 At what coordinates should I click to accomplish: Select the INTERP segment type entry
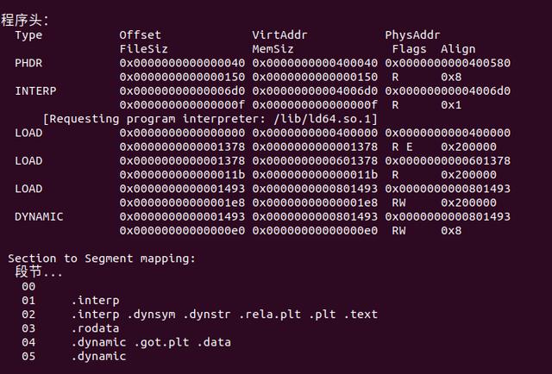click(x=35, y=90)
